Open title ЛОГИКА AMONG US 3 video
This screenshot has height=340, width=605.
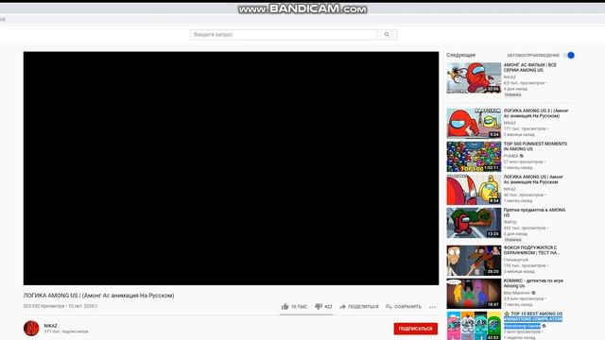(536, 113)
